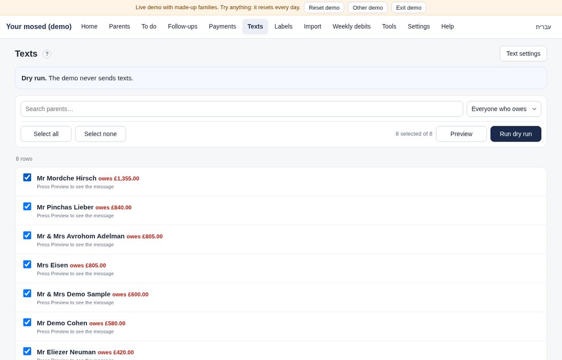The height and width of the screenshot is (360, 562).
Task: Uncheck the Mr Pinchas Lieber checkbox
Action: tap(27, 207)
